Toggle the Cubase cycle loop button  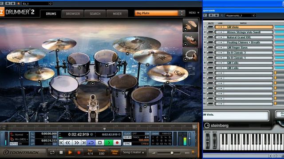pos(91,143)
